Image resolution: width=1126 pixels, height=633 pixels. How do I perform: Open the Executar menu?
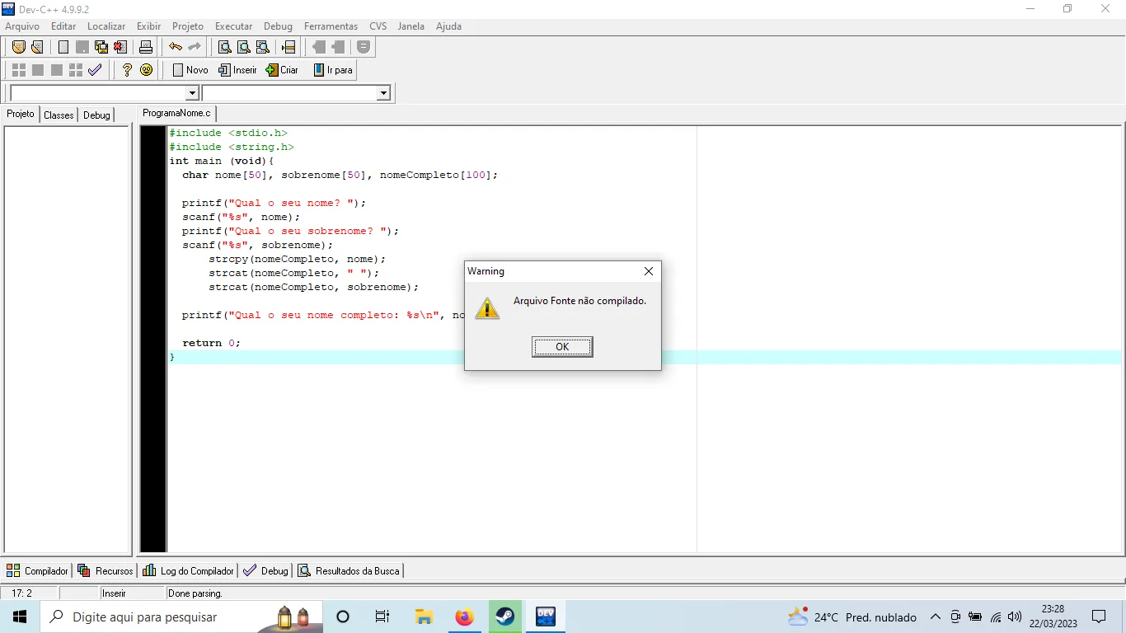(233, 26)
